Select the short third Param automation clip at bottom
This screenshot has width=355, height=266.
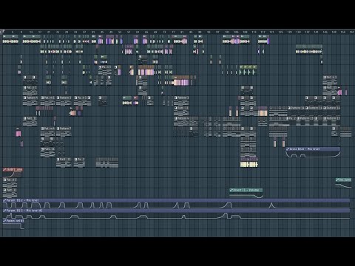tap(13, 225)
